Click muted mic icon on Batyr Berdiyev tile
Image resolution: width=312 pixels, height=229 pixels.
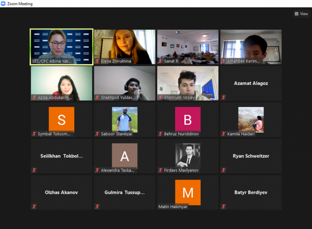tap(223, 206)
